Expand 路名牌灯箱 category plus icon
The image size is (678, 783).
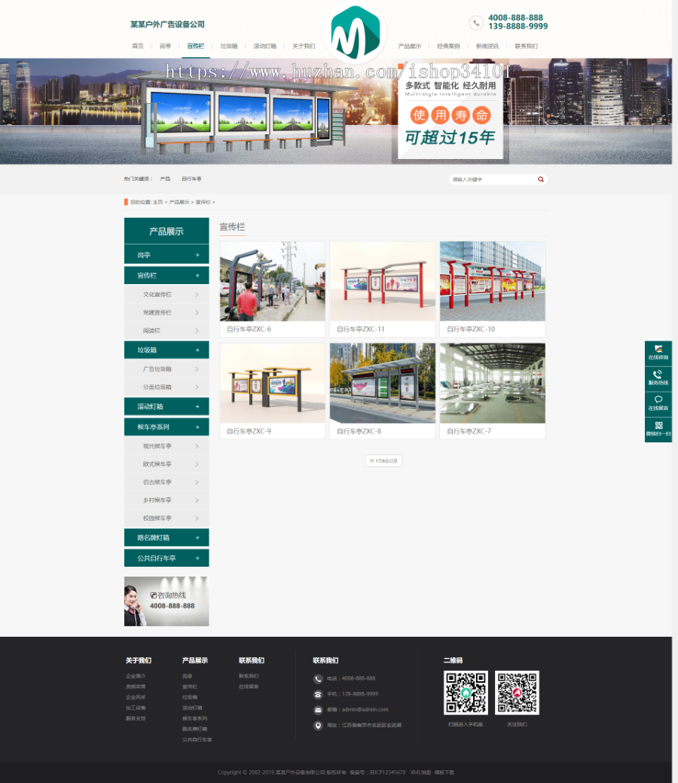pos(197,538)
